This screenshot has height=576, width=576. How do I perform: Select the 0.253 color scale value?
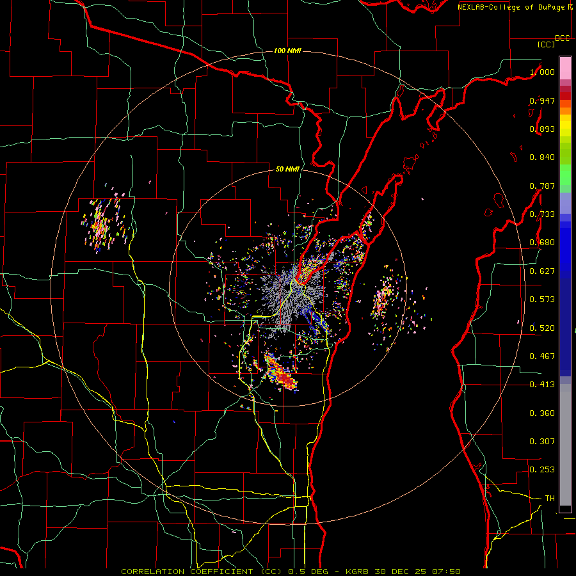[542, 470]
